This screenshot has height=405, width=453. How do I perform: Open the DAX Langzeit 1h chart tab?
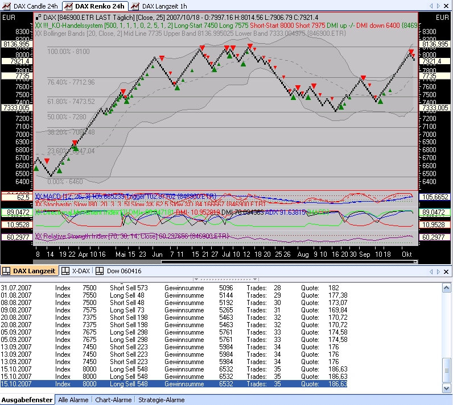coord(159,6)
